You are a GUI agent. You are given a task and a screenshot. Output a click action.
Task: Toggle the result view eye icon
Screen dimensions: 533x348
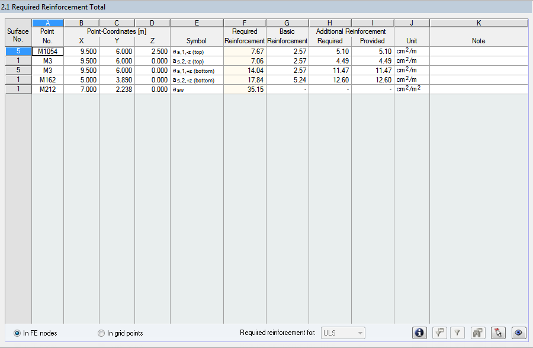pyautogui.click(x=519, y=333)
